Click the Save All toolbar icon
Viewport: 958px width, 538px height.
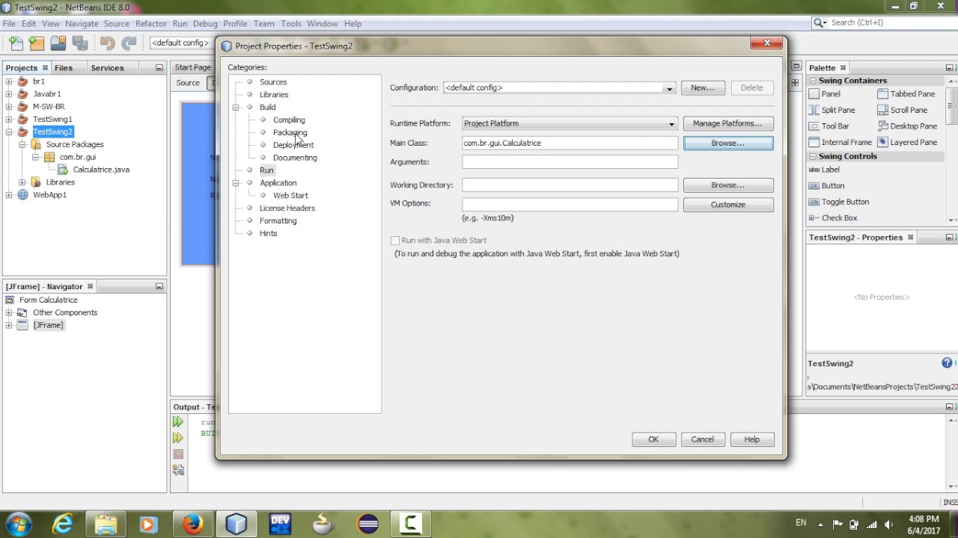[x=79, y=43]
